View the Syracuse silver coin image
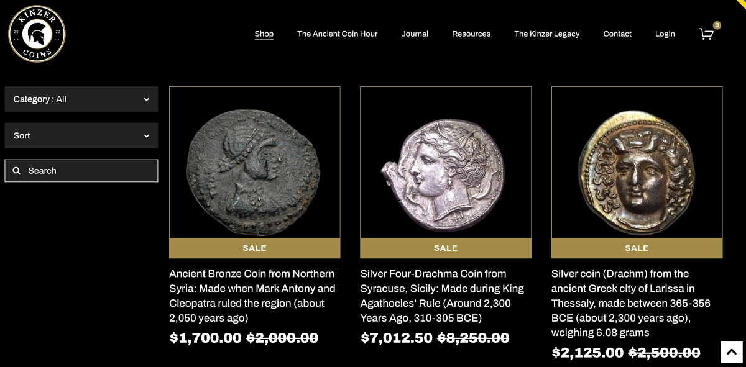The width and height of the screenshot is (746, 367). click(446, 163)
